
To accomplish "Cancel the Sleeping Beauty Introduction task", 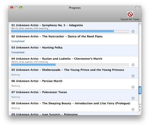I will pos(133,109).
